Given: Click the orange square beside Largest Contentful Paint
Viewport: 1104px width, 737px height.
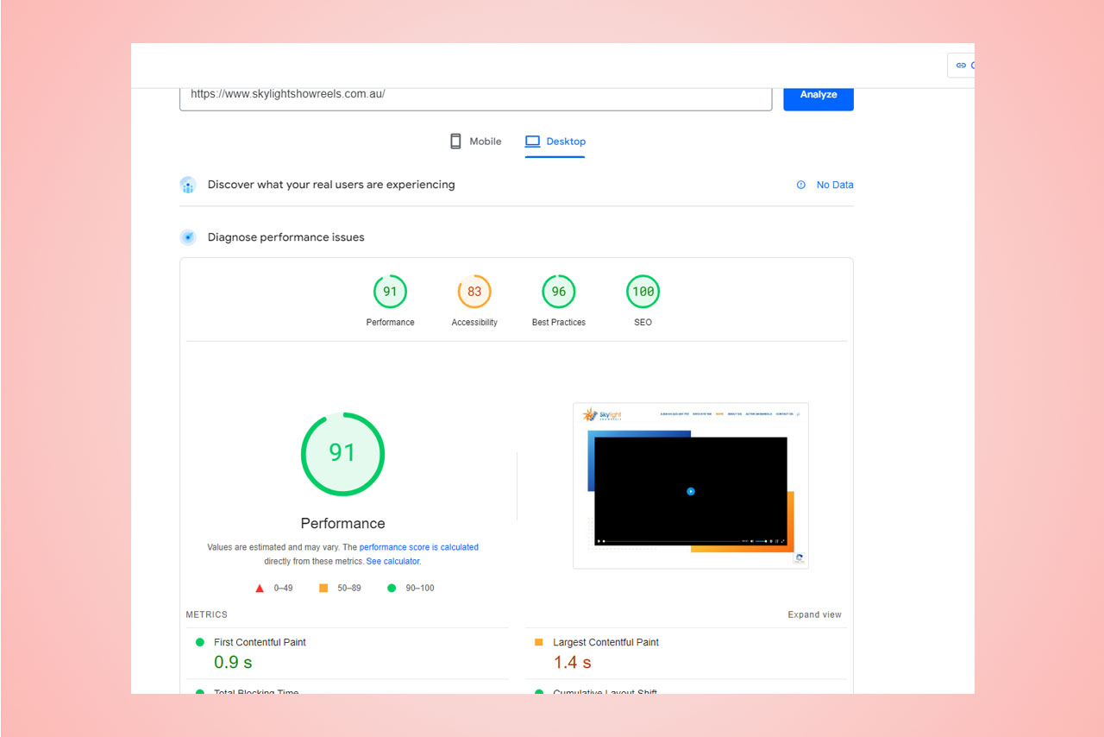Looking at the screenshot, I should [539, 642].
